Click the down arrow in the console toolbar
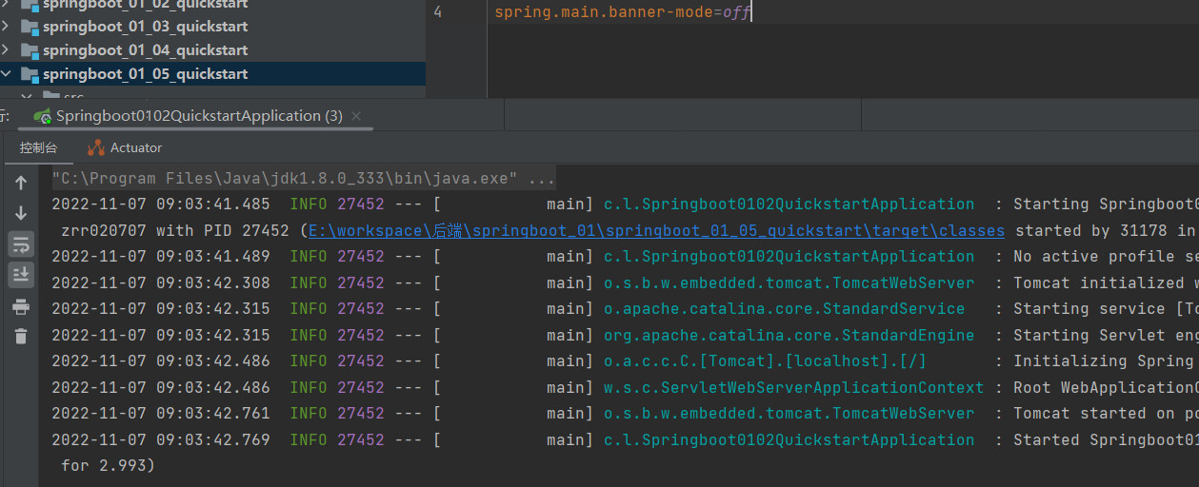Viewport: 1199px width, 487px height. 21,213
